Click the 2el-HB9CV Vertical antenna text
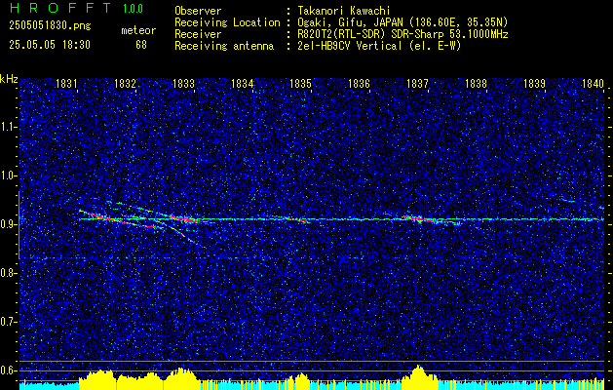 pyautogui.click(x=379, y=46)
